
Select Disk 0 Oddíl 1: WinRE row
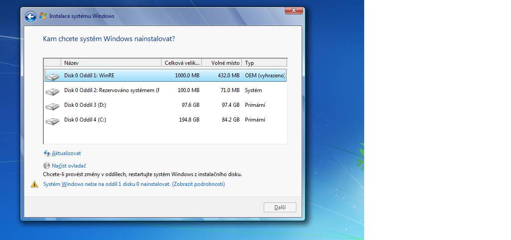coord(165,76)
